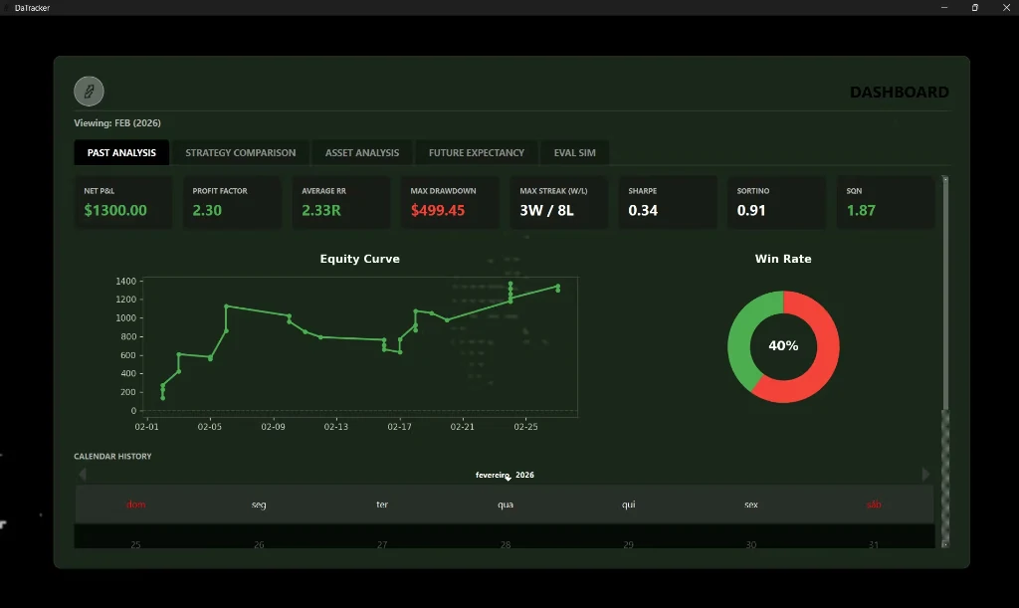Screen dimensions: 1019x608
Task: Select day 28 in the calendar grid
Action: pos(505,543)
